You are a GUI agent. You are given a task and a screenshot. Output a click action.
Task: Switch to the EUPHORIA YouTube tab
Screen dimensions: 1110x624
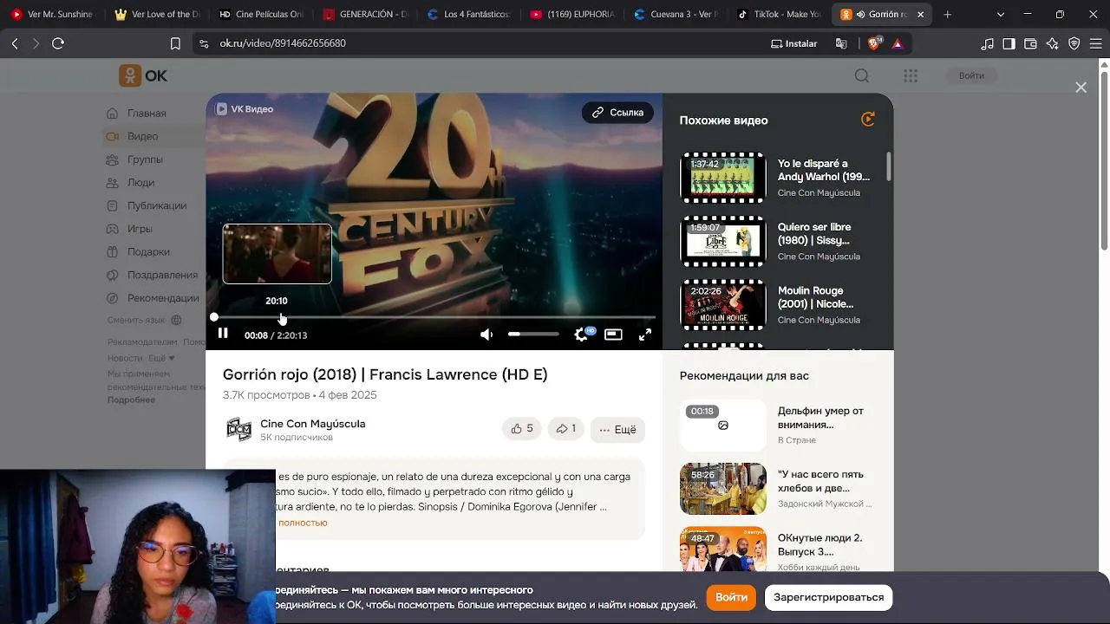coord(572,14)
